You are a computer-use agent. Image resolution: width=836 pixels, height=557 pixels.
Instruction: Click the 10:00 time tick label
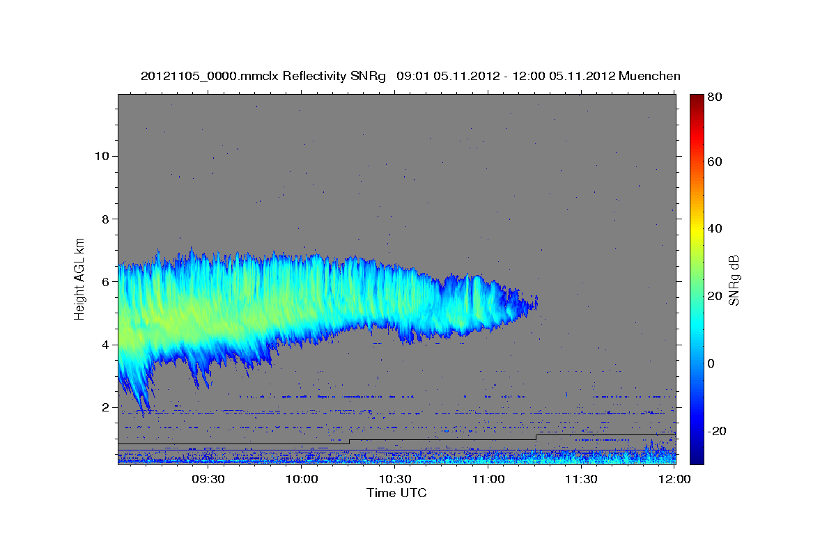(x=302, y=480)
